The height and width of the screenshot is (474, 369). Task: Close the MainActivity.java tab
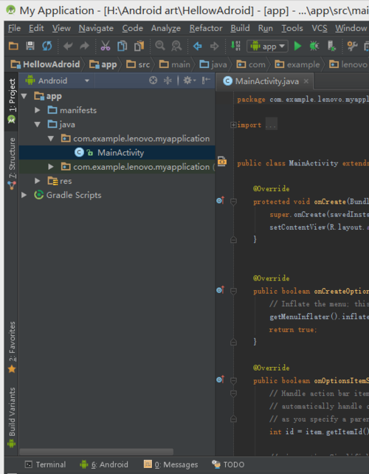(306, 81)
